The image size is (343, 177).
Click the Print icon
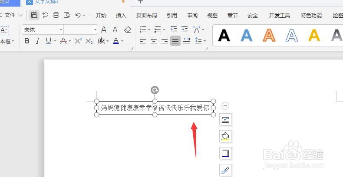pyautogui.click(x=56, y=15)
